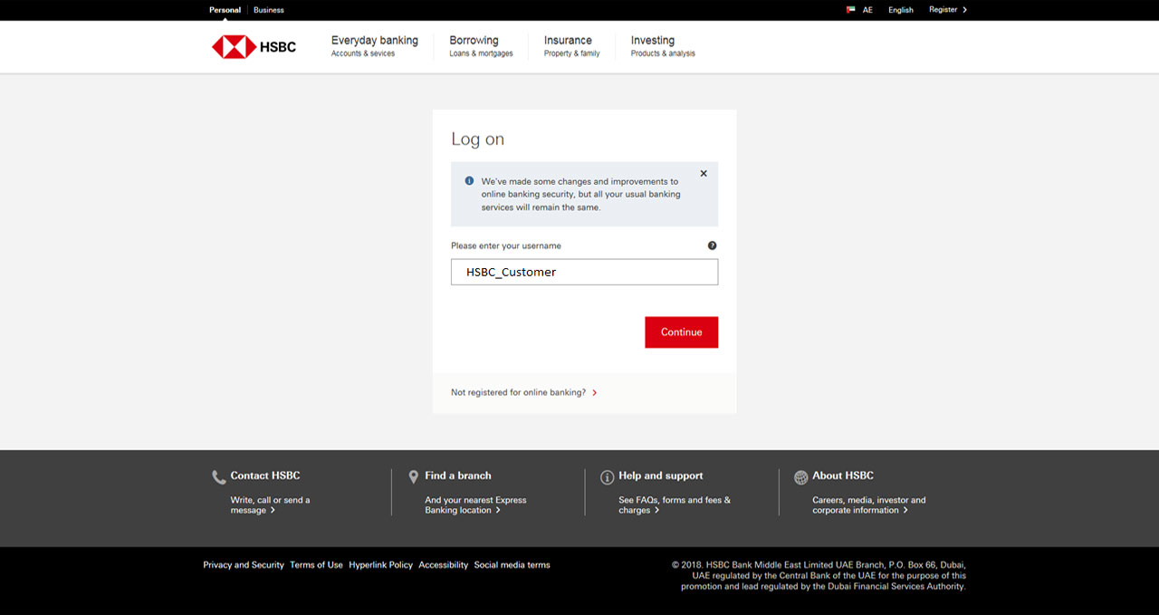Open Not registered for online banking link
The width and height of the screenshot is (1159, 615).
point(518,393)
